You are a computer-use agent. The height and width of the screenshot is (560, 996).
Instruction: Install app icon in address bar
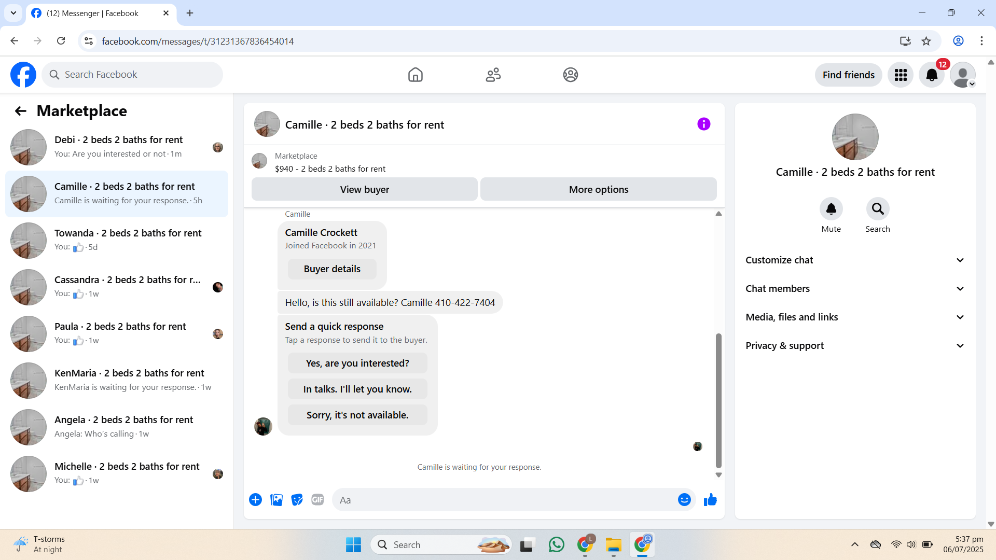coord(905,41)
